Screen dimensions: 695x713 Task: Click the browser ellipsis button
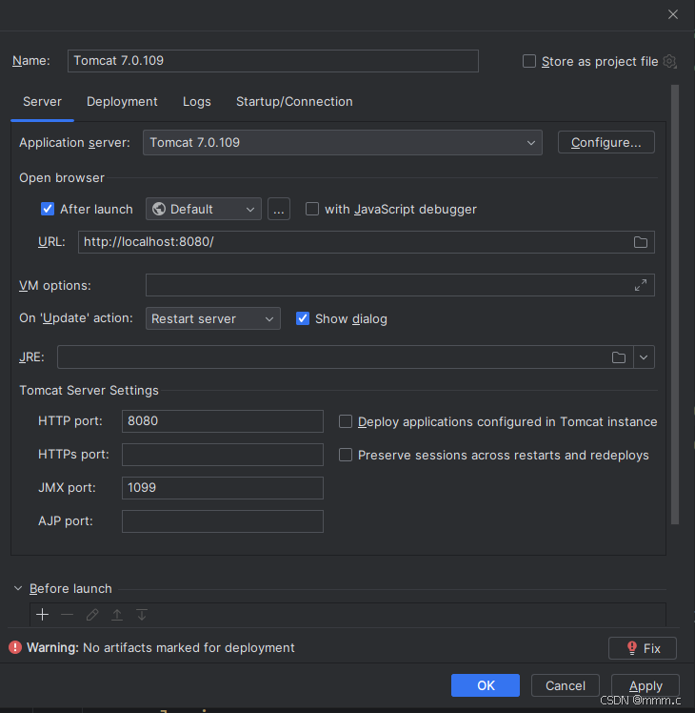[x=279, y=209]
